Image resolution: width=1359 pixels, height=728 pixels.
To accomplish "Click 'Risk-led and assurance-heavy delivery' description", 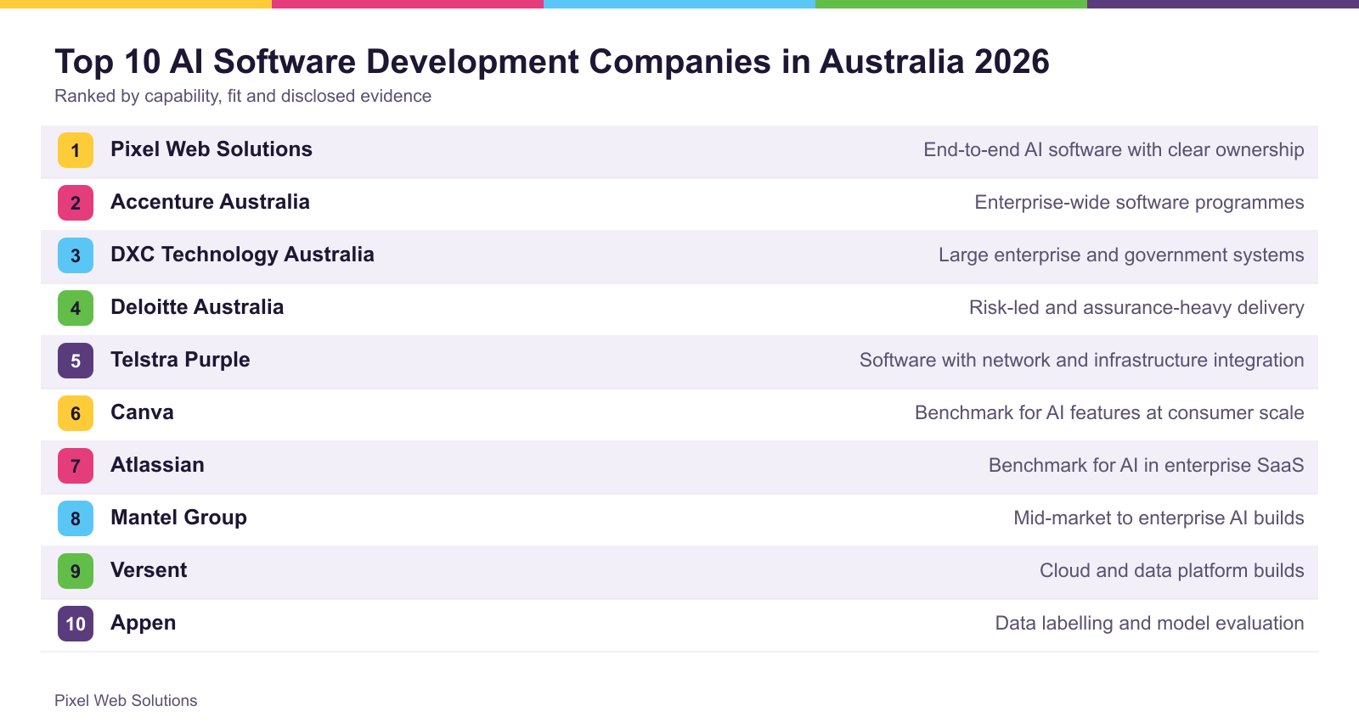I will (1136, 308).
